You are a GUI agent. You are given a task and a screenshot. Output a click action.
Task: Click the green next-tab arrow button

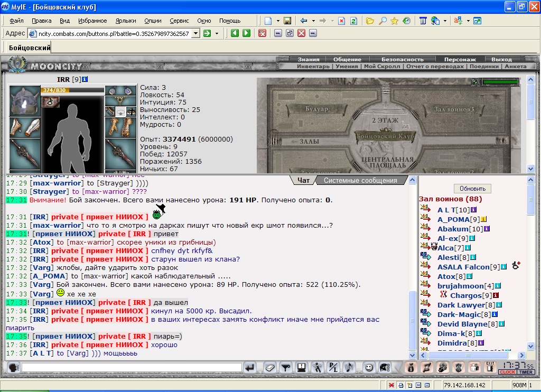click(x=246, y=33)
